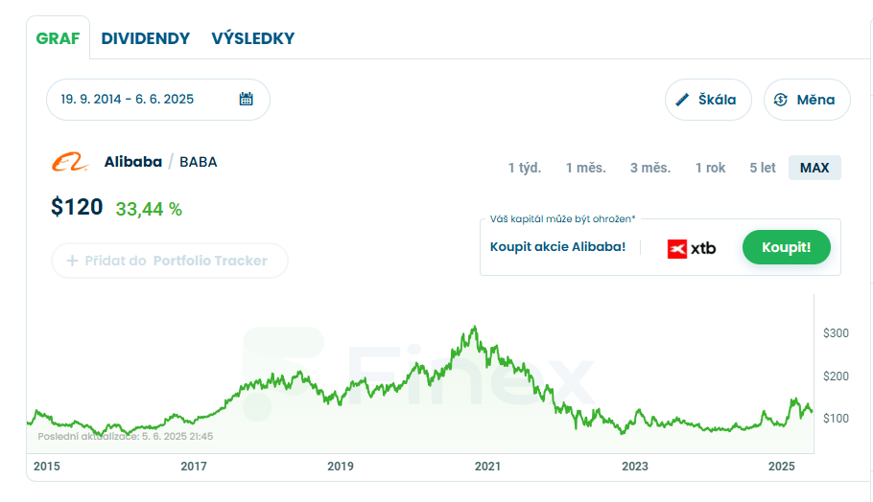The height and width of the screenshot is (502, 873).
Task: Switch chart to 1 rok range
Action: tap(711, 168)
